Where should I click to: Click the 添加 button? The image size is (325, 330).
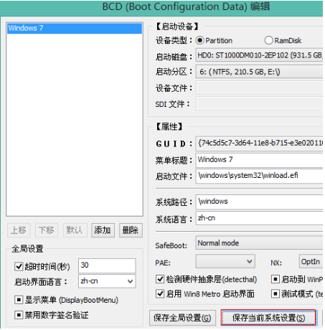click(103, 230)
